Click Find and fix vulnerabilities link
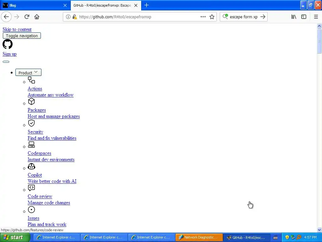 (x=52, y=138)
